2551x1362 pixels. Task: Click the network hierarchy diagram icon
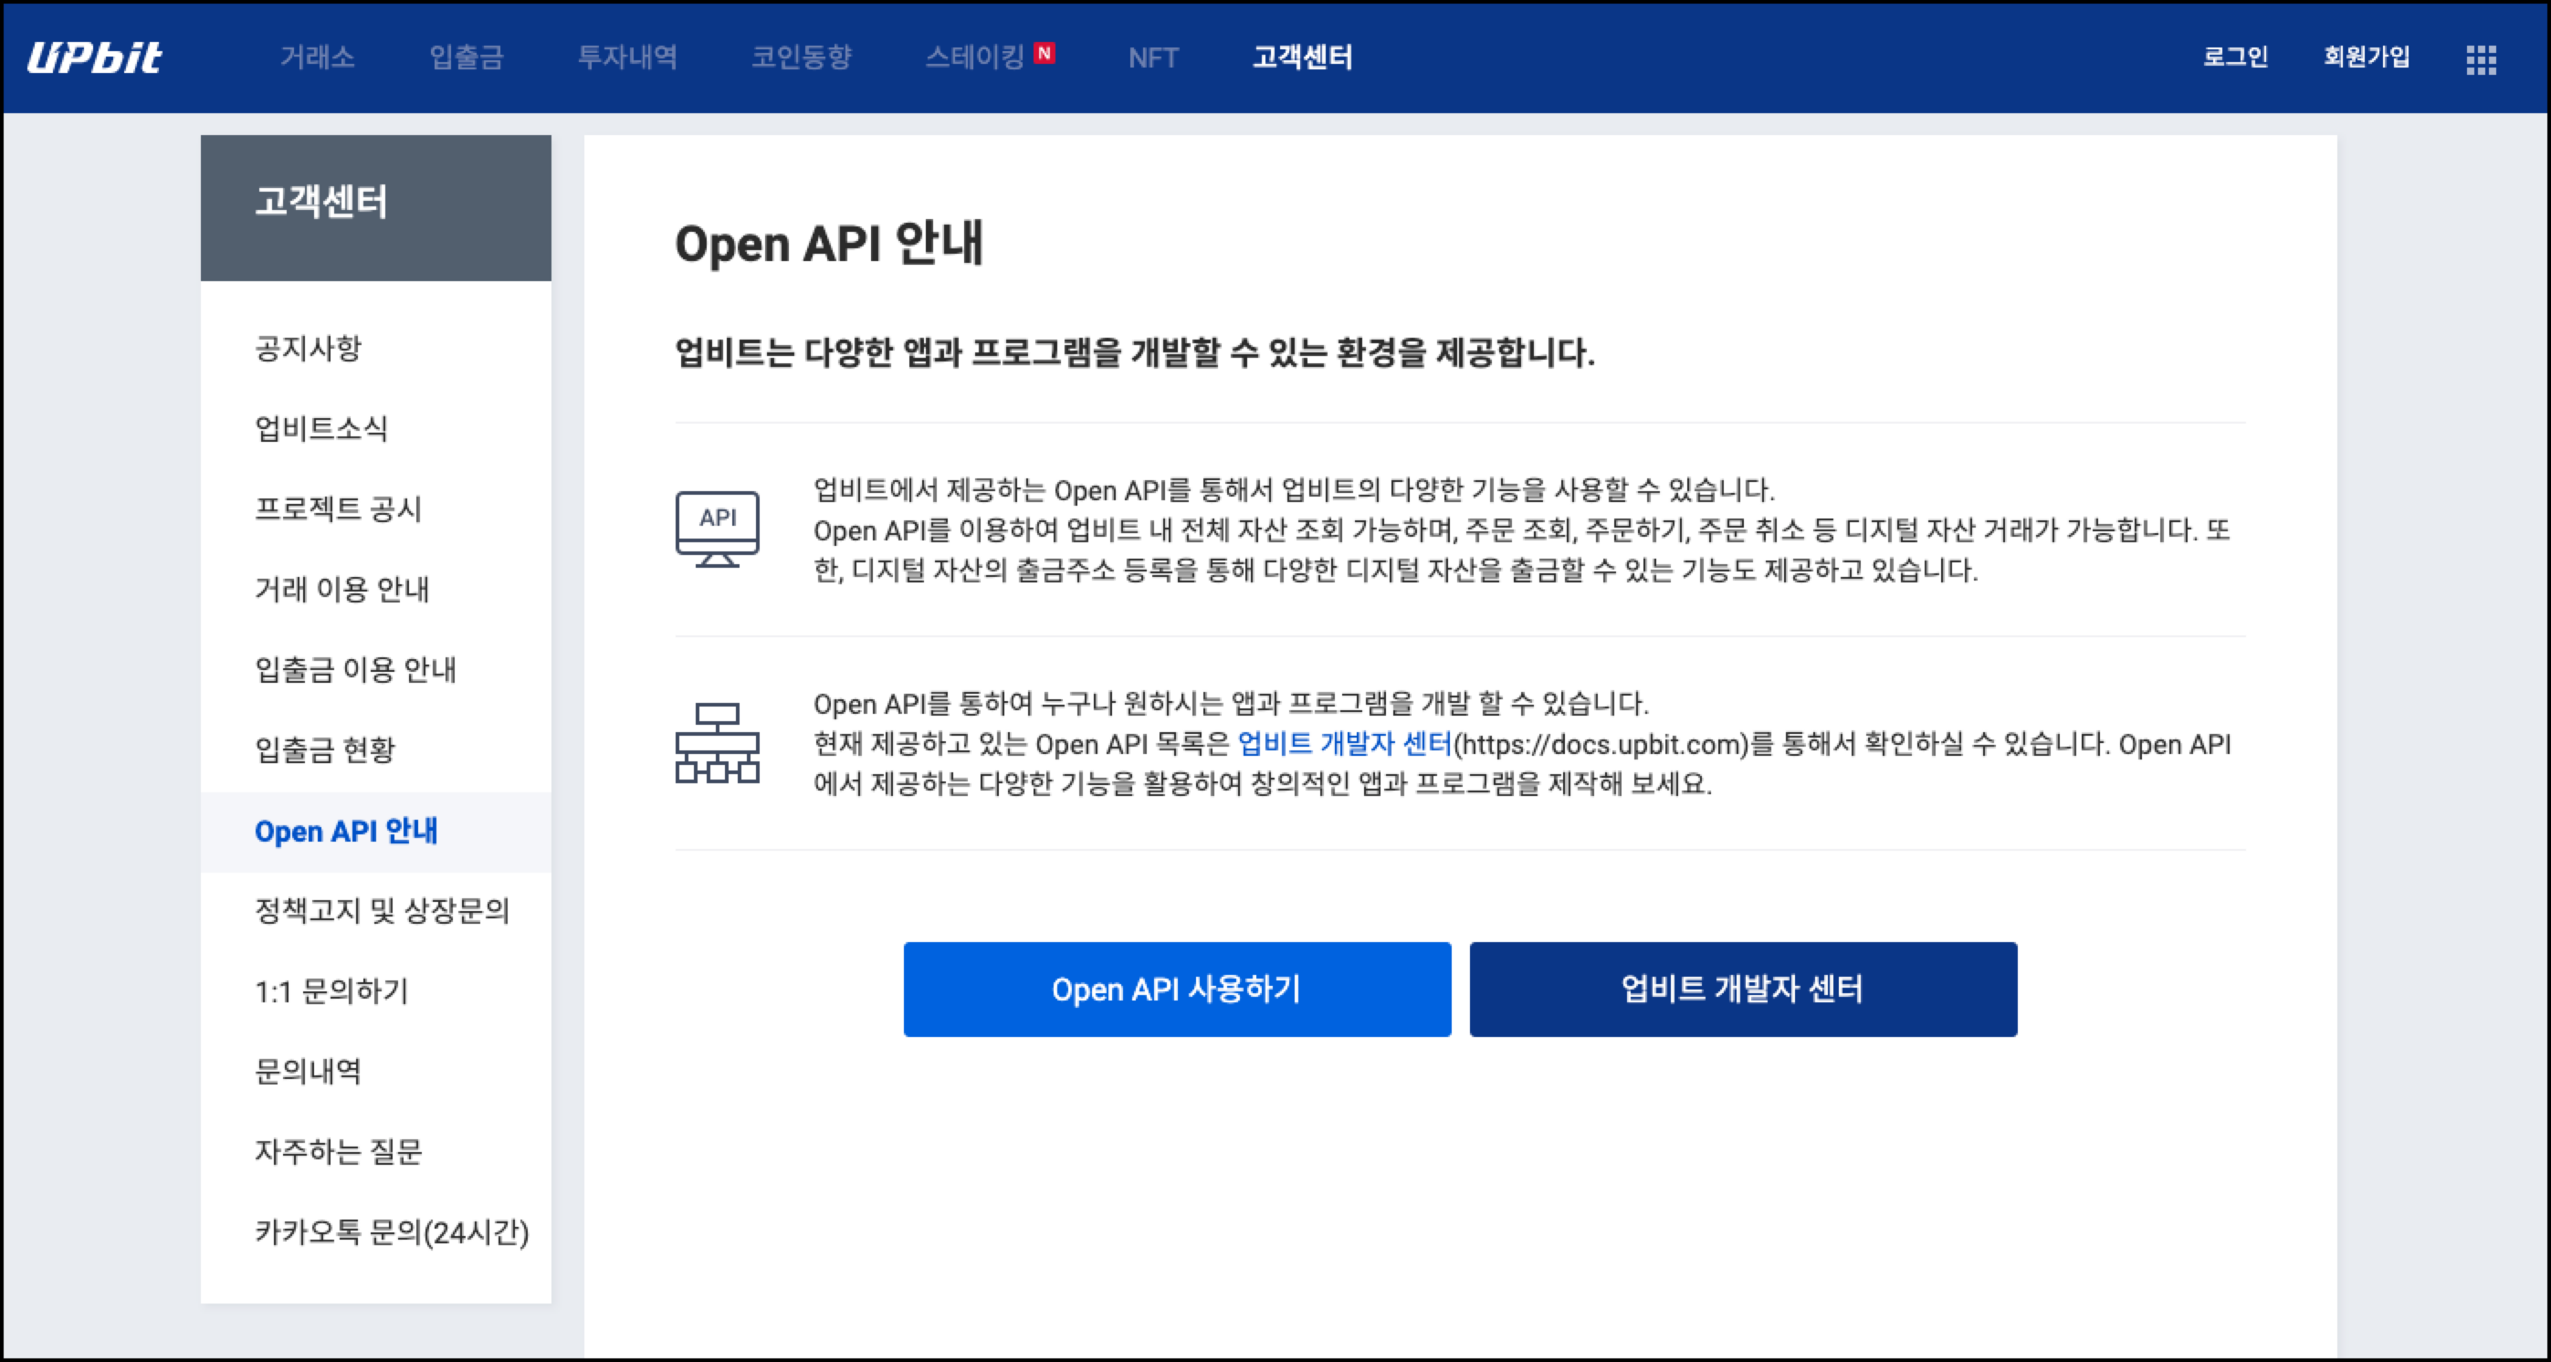tap(717, 743)
